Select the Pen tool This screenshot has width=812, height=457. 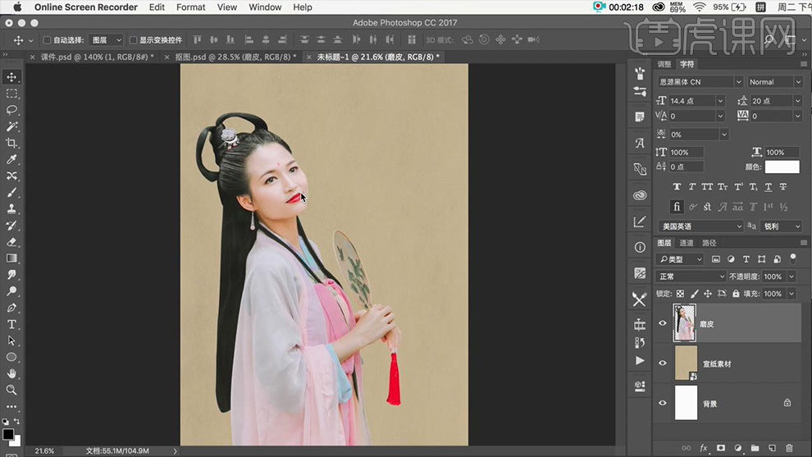coord(11,308)
